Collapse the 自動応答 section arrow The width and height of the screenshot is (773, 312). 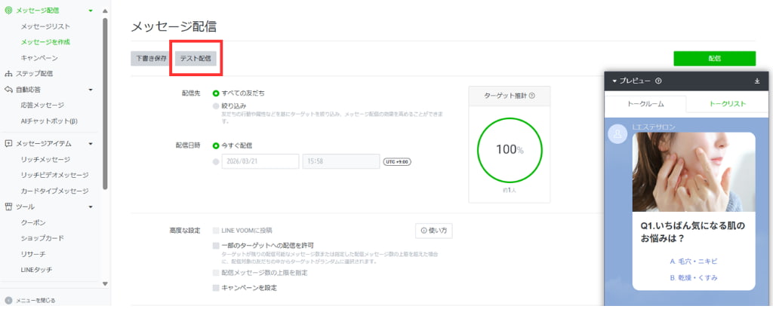click(91, 90)
